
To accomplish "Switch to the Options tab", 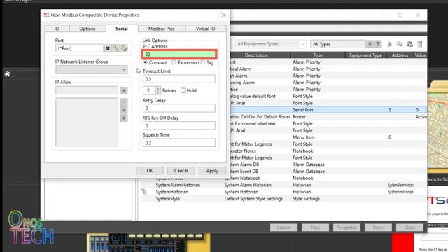I will point(87,29).
